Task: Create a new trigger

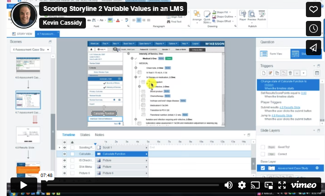Action: click(x=263, y=73)
